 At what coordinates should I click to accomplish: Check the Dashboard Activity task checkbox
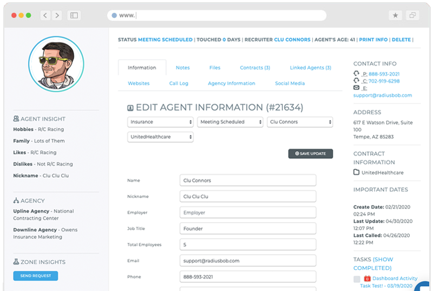pyautogui.click(x=357, y=279)
